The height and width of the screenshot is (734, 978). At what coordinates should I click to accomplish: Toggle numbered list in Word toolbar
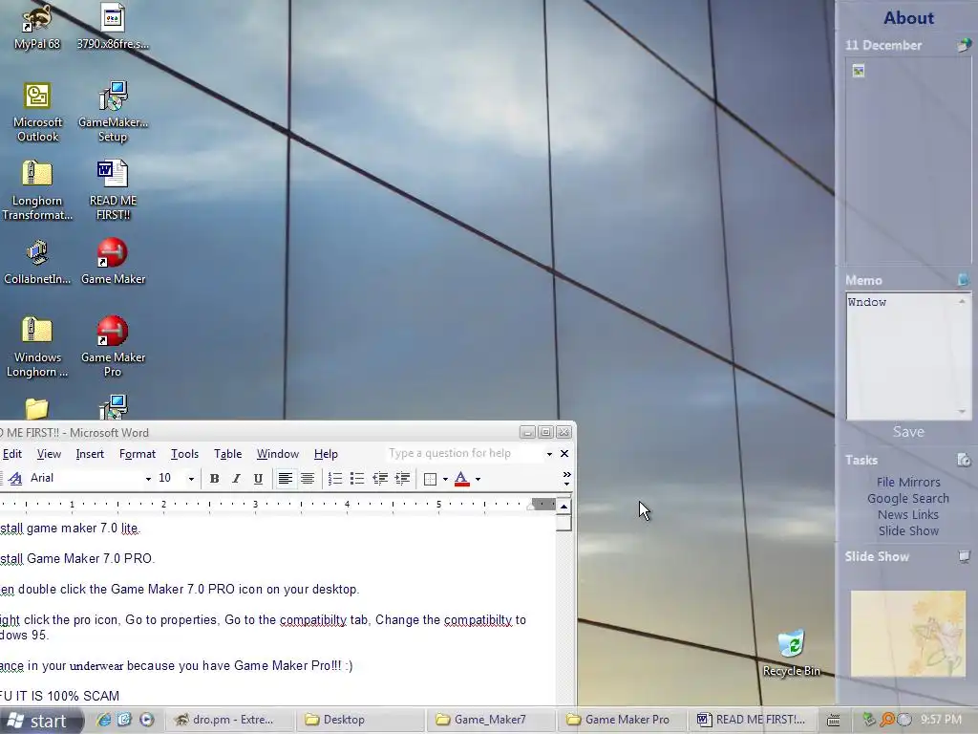pos(335,479)
